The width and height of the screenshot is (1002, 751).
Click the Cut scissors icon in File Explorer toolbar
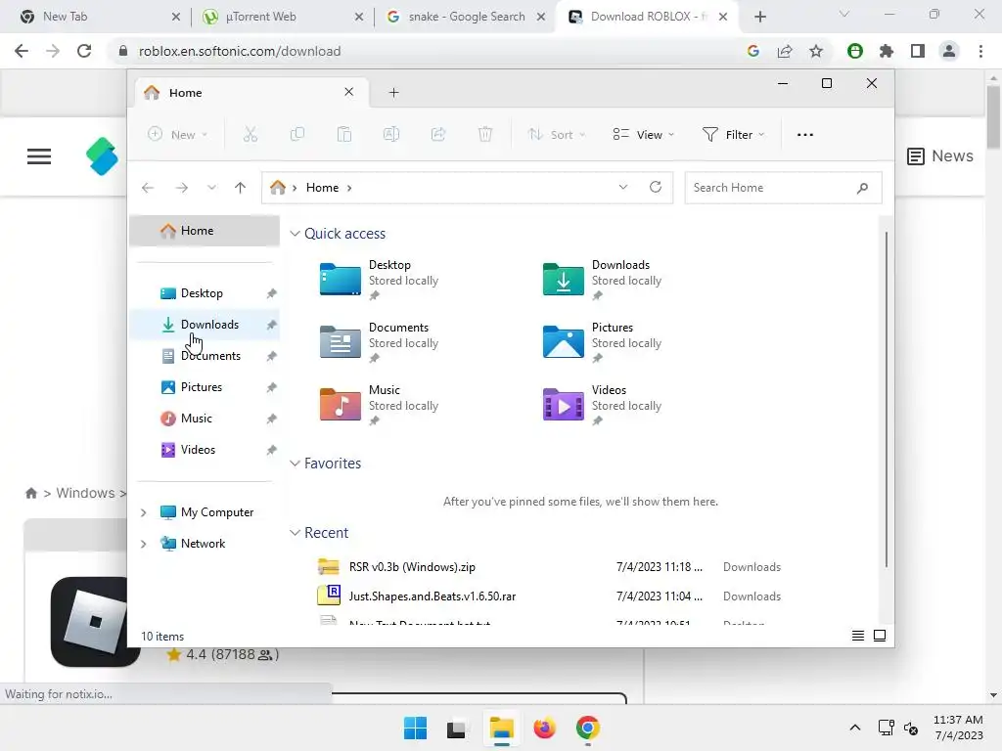250,134
